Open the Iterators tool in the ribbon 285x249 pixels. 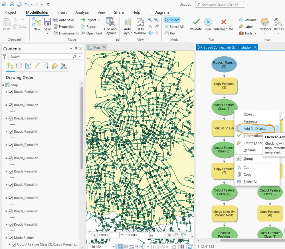point(264,22)
